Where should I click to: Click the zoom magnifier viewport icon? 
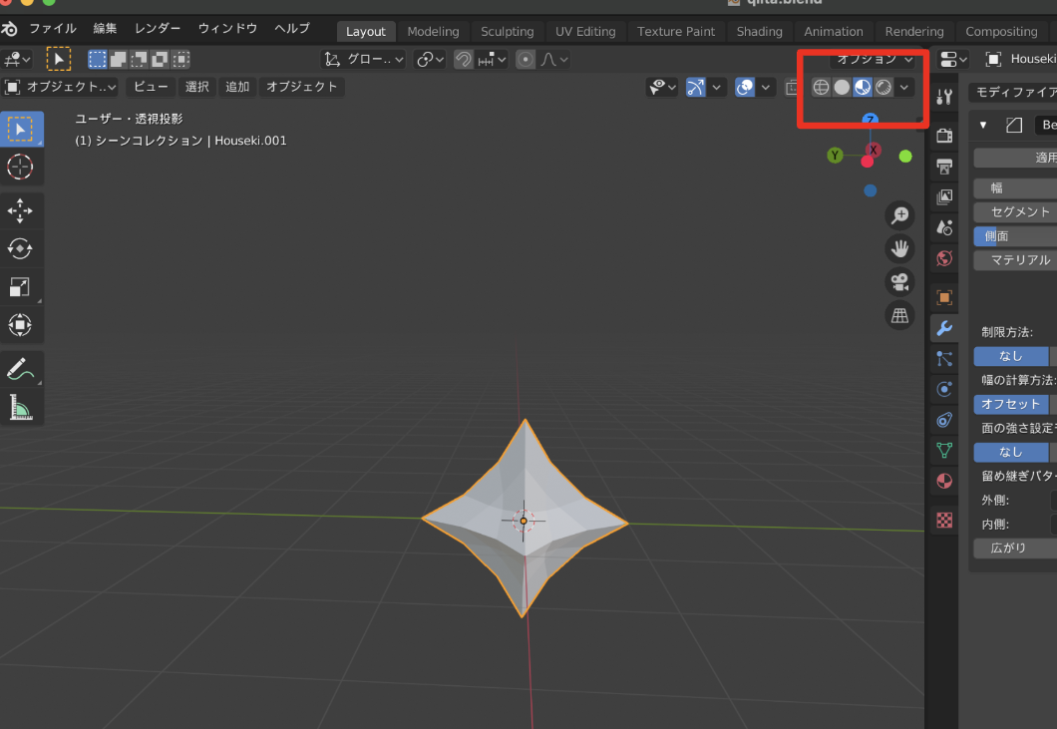click(x=899, y=215)
